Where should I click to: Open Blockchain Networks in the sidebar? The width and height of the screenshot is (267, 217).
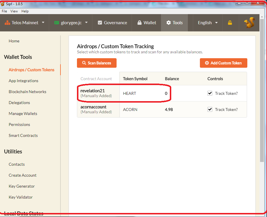(27, 92)
